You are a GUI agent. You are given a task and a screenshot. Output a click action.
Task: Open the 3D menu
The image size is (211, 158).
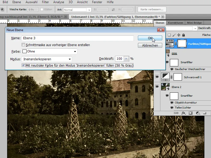coord(70,2)
